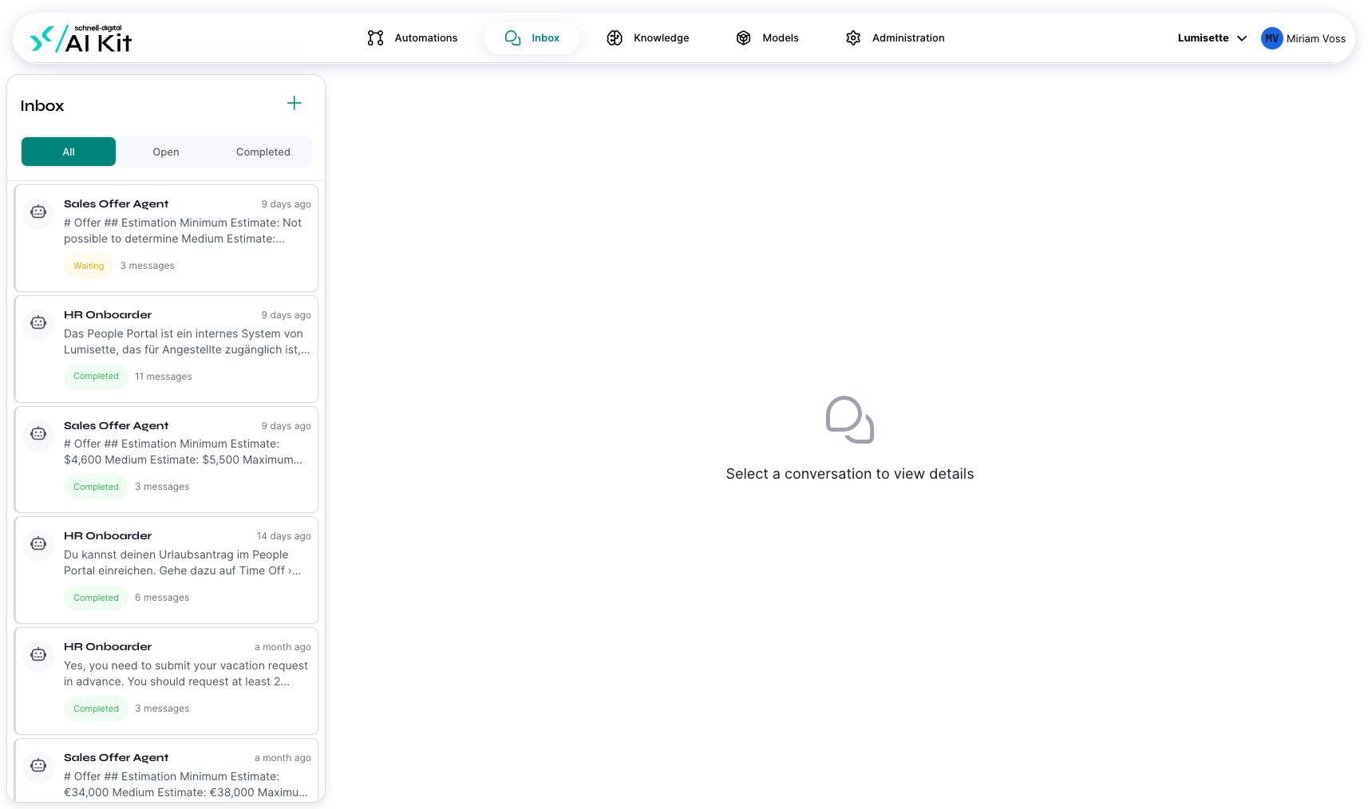Screen dimensions: 1368x809
Task: Click Completed badge next to 11 messages
Action: 96,376
